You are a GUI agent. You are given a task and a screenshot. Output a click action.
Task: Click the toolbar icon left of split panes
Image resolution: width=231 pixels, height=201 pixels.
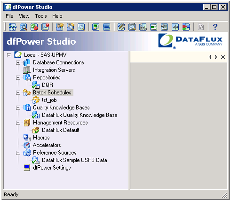click(x=165, y=27)
